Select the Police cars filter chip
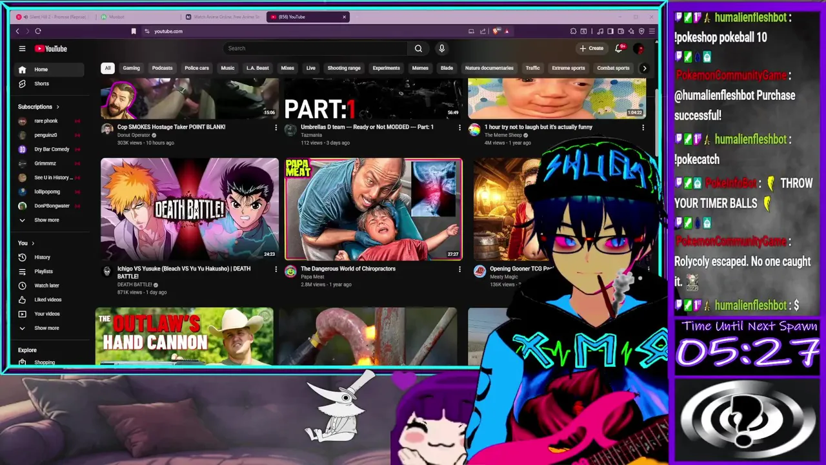The width and height of the screenshot is (826, 465). tap(197, 68)
